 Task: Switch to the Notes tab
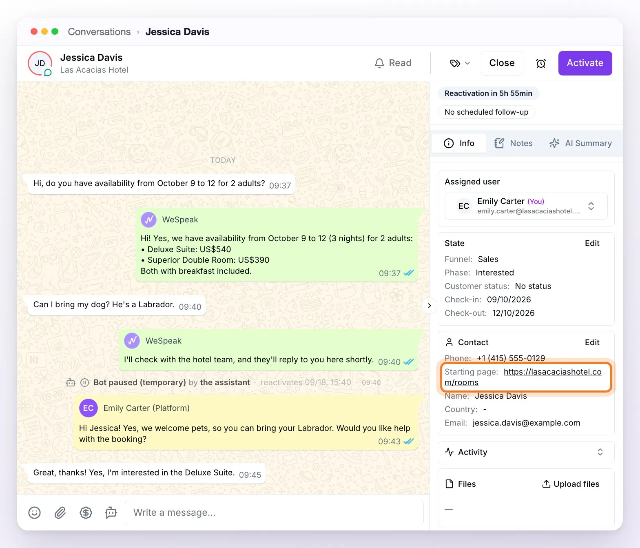(x=513, y=143)
